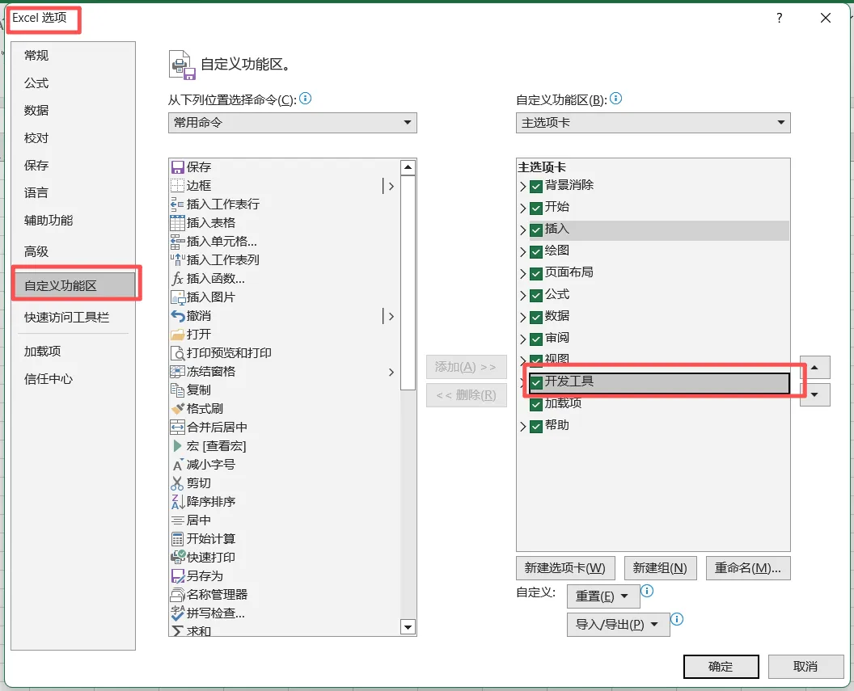This screenshot has width=854, height=691.
Task: Click the 新建组(N) button
Action: [x=660, y=568]
